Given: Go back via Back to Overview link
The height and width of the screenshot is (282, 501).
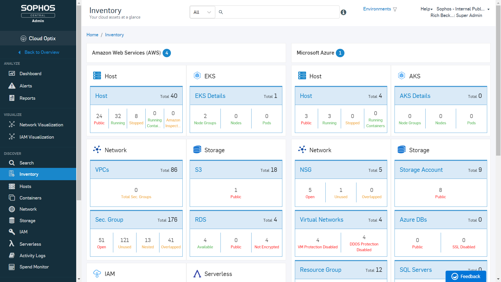Looking at the screenshot, I should pyautogui.click(x=42, y=52).
